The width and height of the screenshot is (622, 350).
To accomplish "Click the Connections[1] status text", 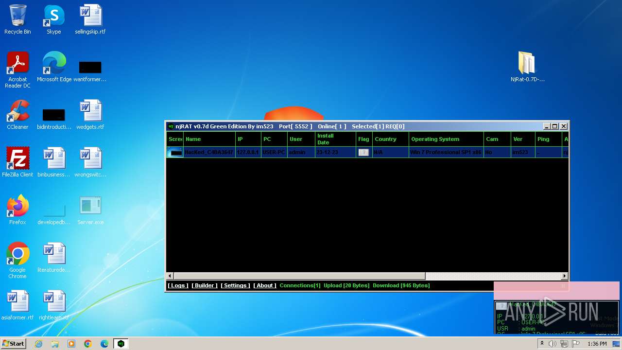I will 300,285.
